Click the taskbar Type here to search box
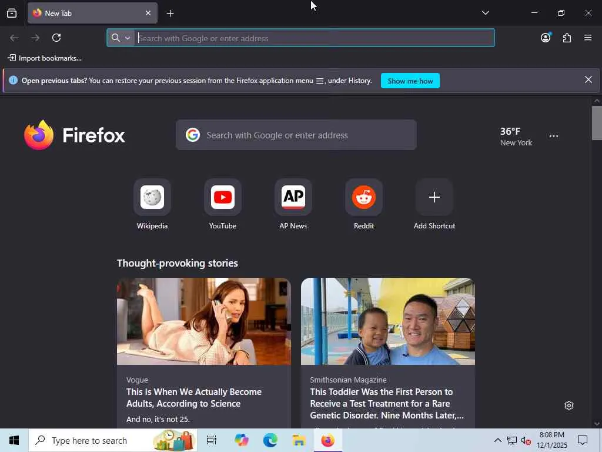 pyautogui.click(x=112, y=440)
